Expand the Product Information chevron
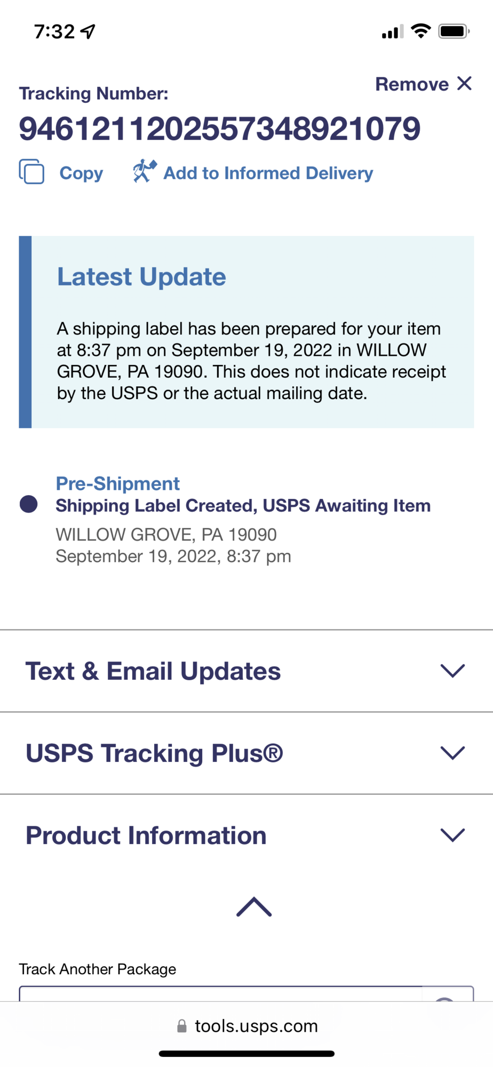This screenshot has width=493, height=1067. [453, 835]
